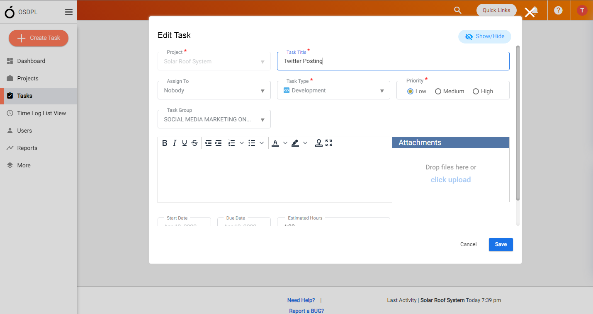Open the Assign To dropdown
The image size is (593, 314).
click(x=214, y=90)
